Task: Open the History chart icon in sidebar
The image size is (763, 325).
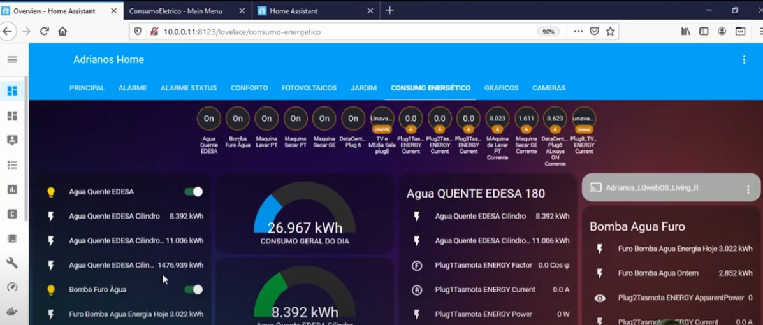Action: click(x=12, y=189)
